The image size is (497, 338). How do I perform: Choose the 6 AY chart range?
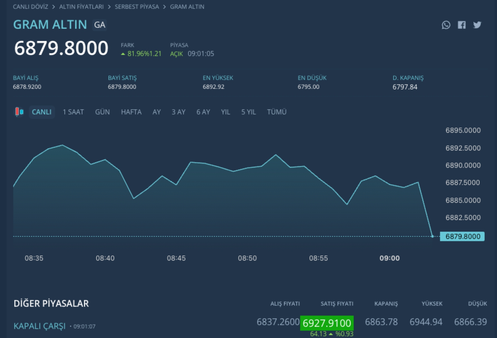pyautogui.click(x=203, y=112)
